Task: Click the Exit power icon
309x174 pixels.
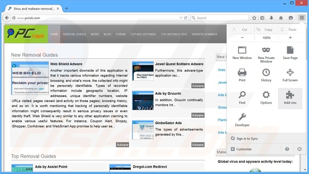Action: point(299,149)
